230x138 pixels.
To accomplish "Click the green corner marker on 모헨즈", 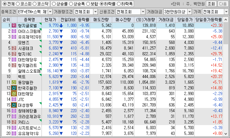I will tap(41, 41).
